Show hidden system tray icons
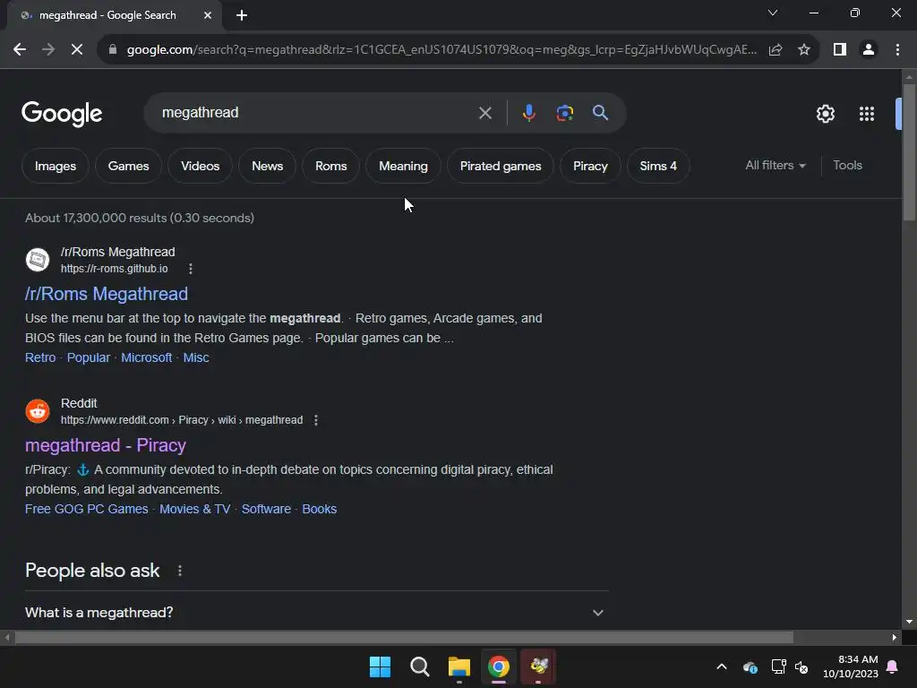 pyautogui.click(x=722, y=666)
